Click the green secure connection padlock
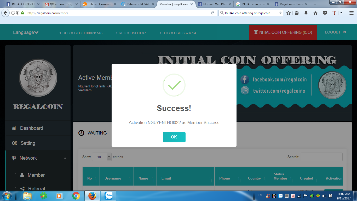The image size is (357, 201). coord(22,13)
